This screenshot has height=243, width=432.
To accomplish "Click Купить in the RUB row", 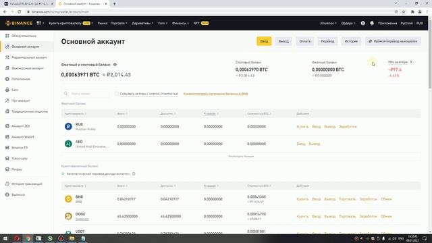I will click(302, 126).
